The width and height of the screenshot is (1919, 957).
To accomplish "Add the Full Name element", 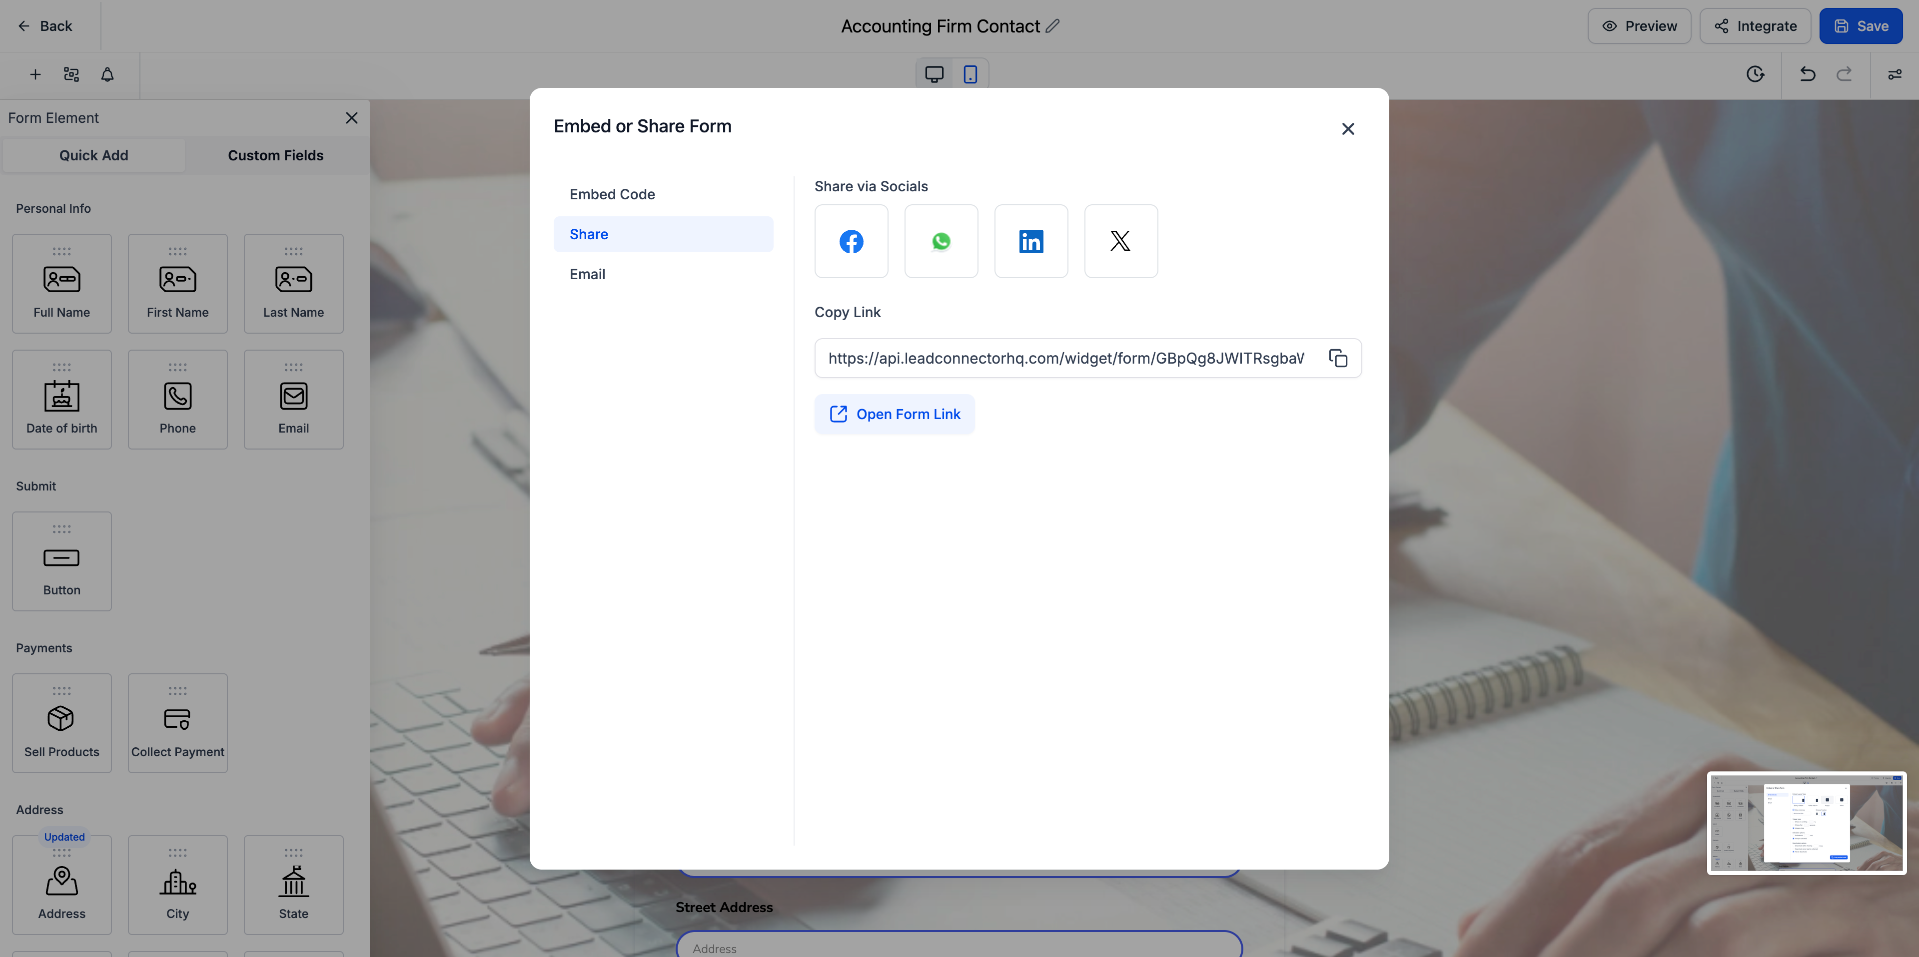I will pos(62,284).
